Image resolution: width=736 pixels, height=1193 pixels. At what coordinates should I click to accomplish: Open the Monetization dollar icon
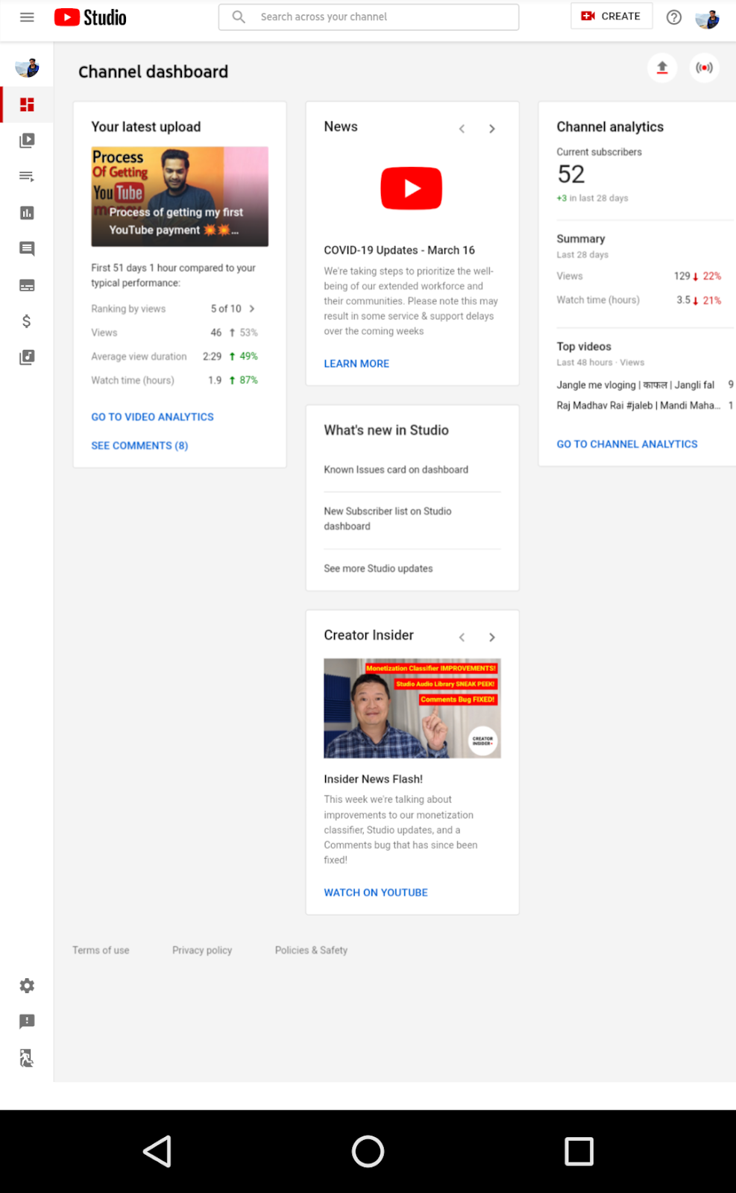27,321
